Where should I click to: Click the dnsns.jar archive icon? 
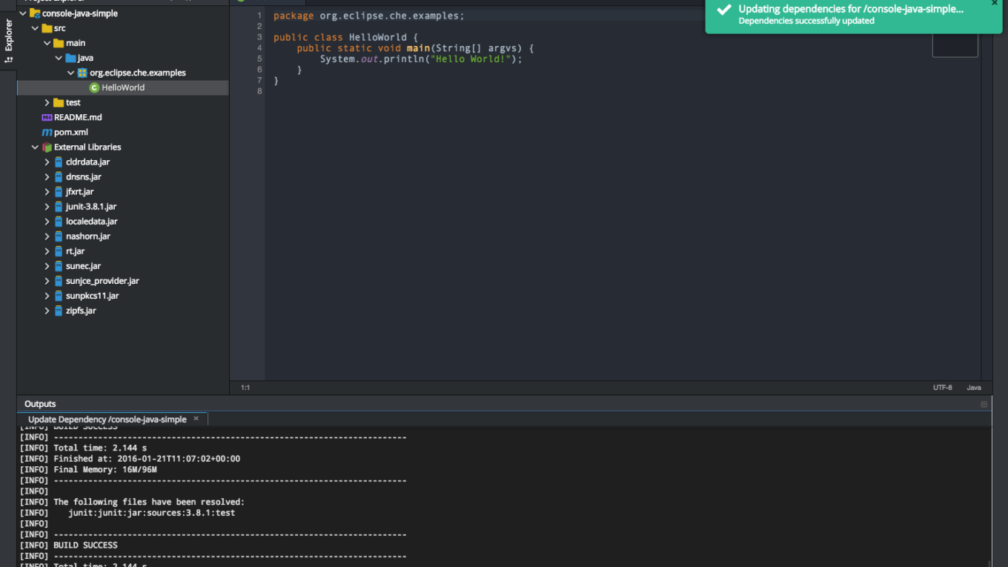click(59, 176)
